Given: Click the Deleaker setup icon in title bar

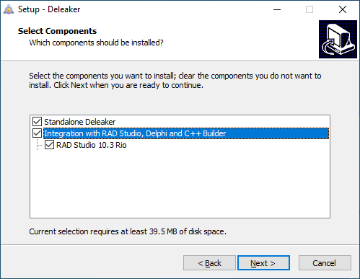Looking at the screenshot, I should click(x=9, y=9).
